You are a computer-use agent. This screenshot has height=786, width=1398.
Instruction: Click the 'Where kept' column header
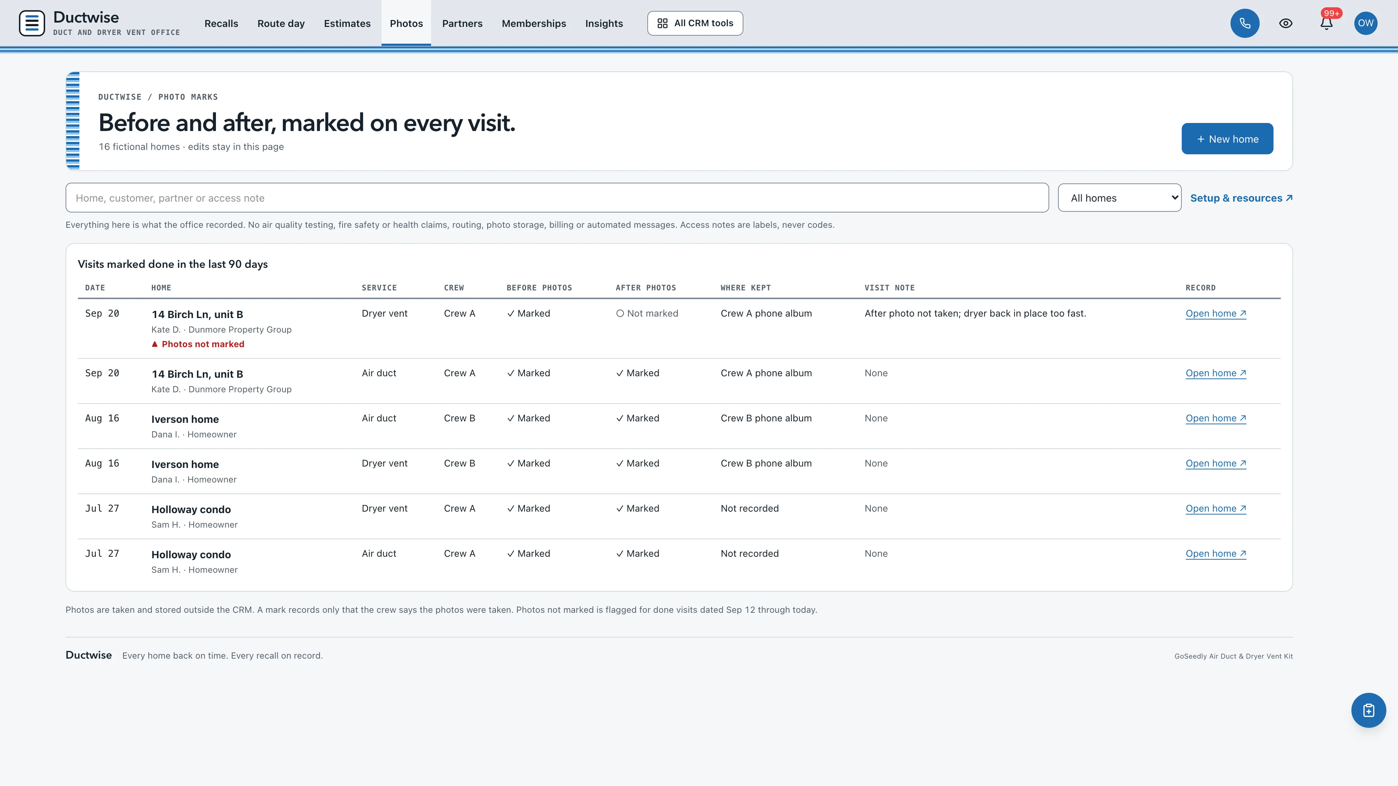click(745, 288)
